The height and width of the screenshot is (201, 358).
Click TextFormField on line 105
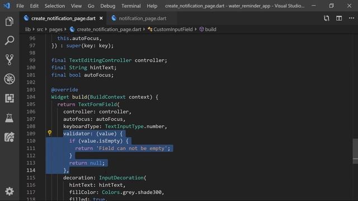click(97, 104)
